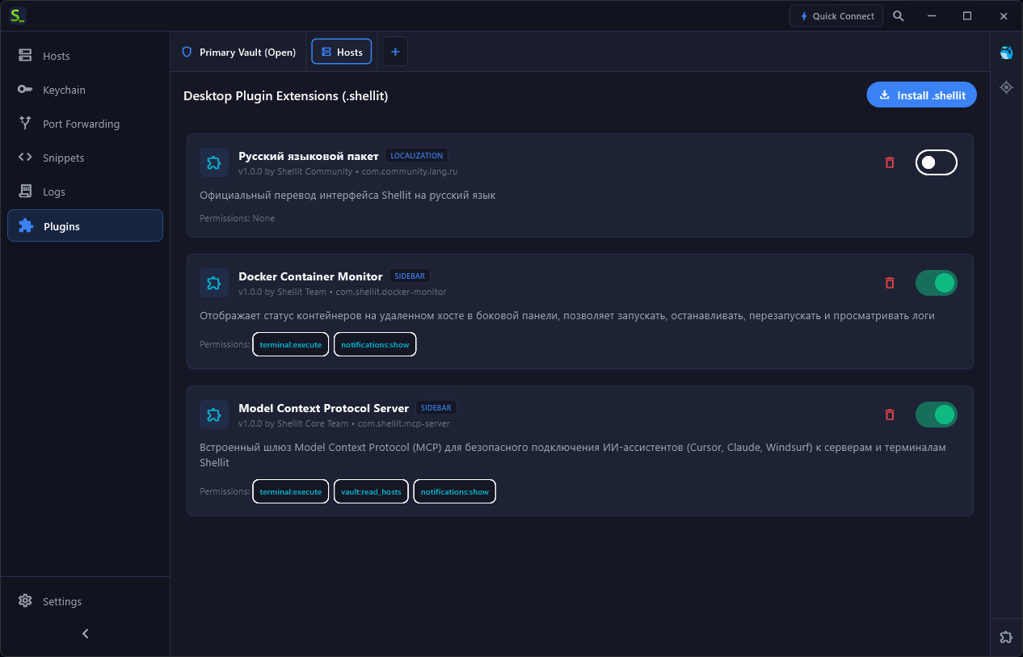Click the SIDEBAR badge next to Model Context Protocol Server
The image size is (1023, 657).
pos(436,407)
